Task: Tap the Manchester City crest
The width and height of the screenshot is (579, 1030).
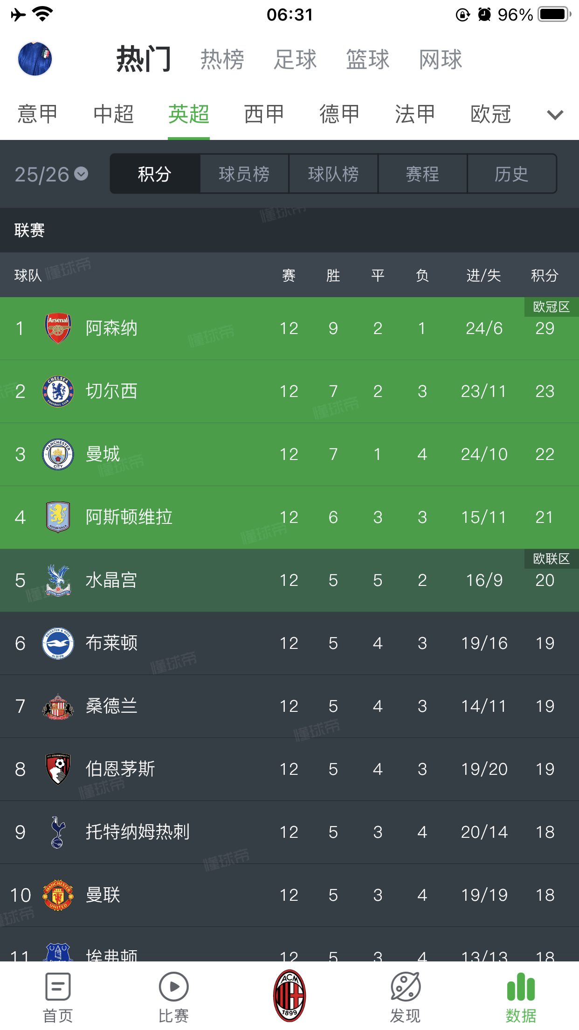Action: [58, 454]
